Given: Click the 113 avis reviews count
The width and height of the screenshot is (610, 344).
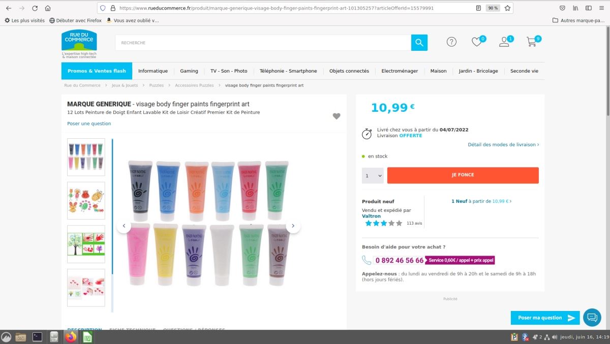Looking at the screenshot, I should tap(414, 223).
